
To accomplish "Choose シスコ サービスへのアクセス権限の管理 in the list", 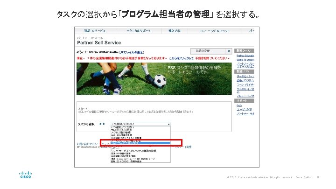I will click(133, 151).
